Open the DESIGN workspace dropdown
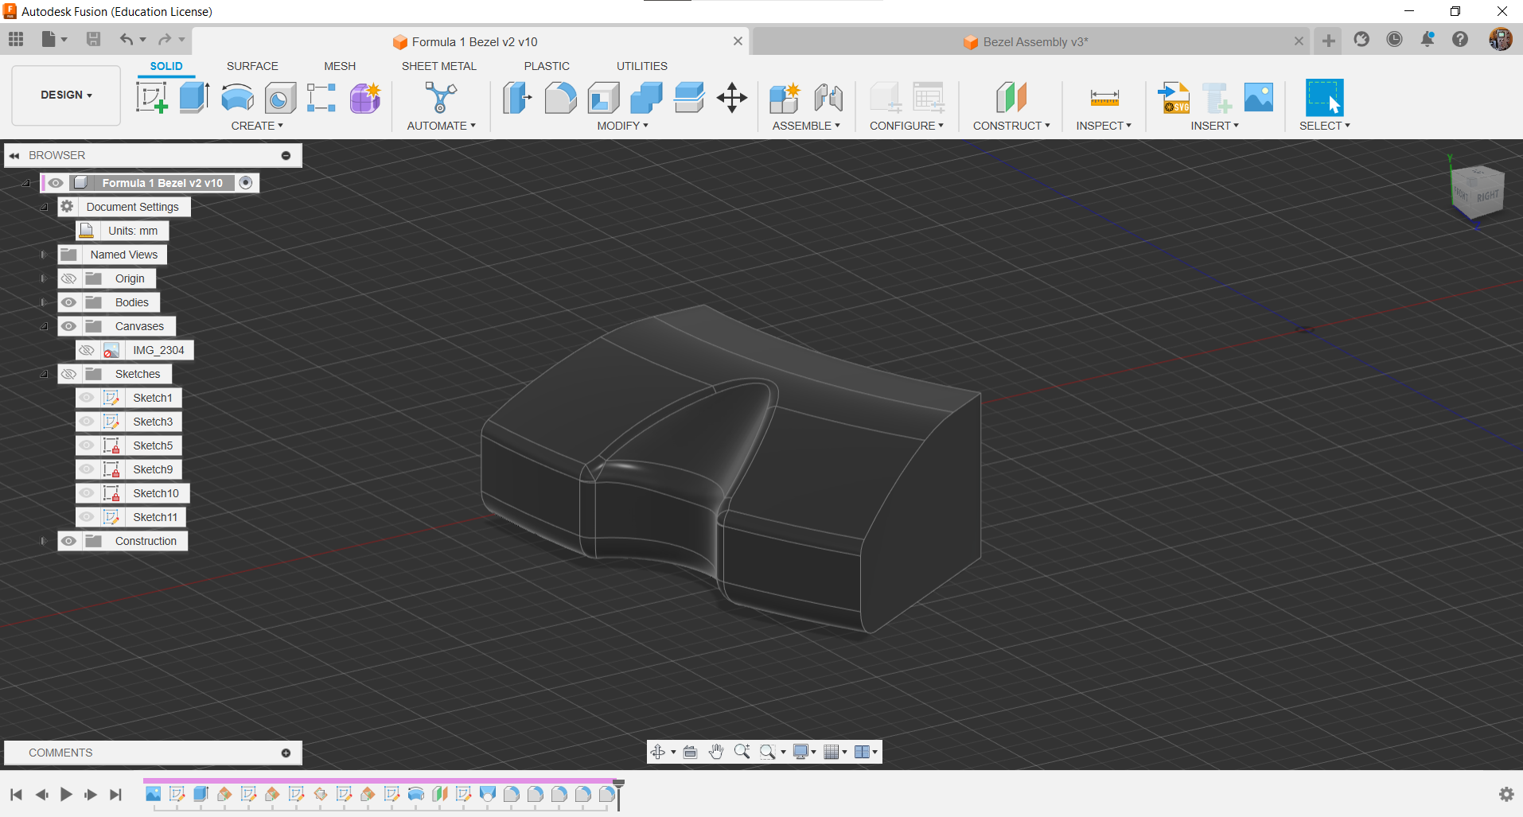 click(x=66, y=95)
